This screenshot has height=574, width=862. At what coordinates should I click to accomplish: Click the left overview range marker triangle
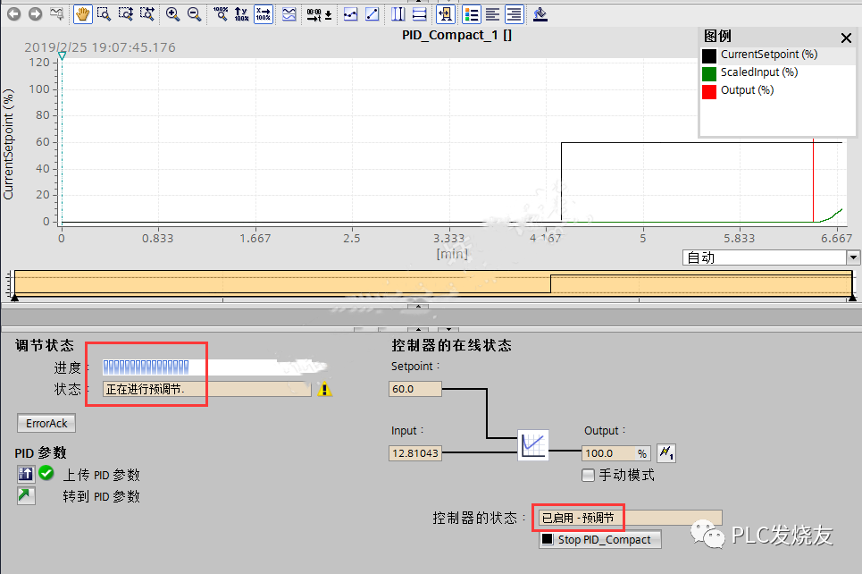[x=14, y=298]
